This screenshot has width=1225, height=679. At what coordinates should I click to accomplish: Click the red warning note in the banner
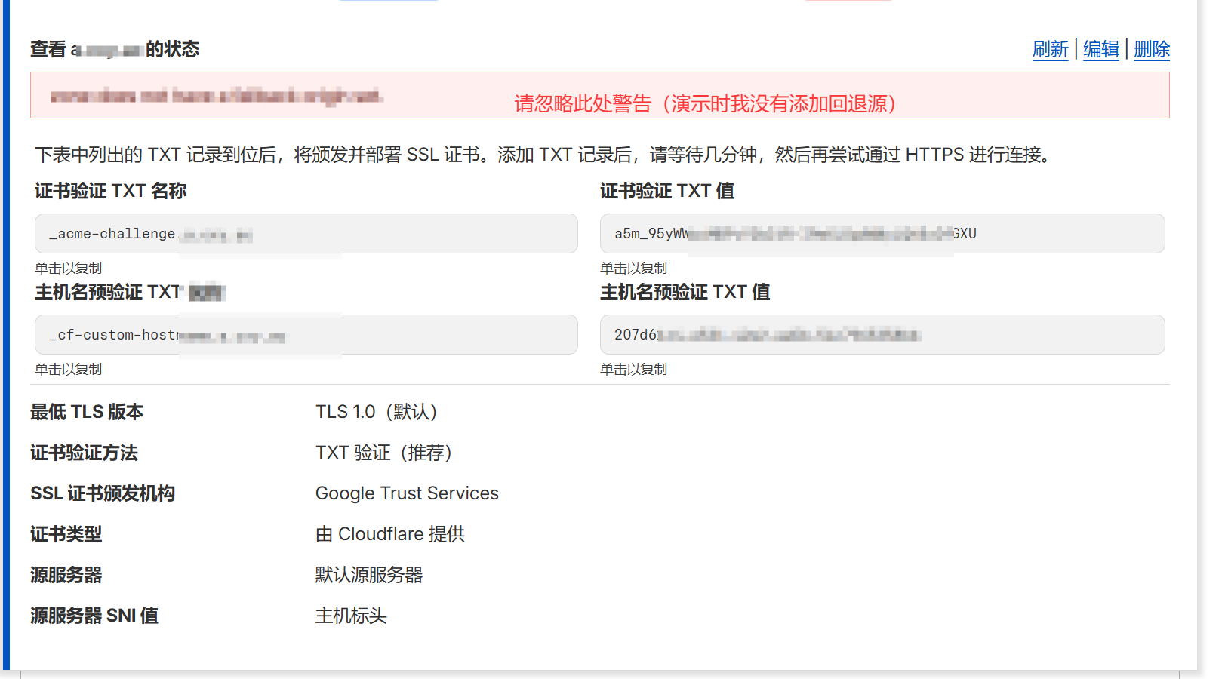click(x=705, y=103)
